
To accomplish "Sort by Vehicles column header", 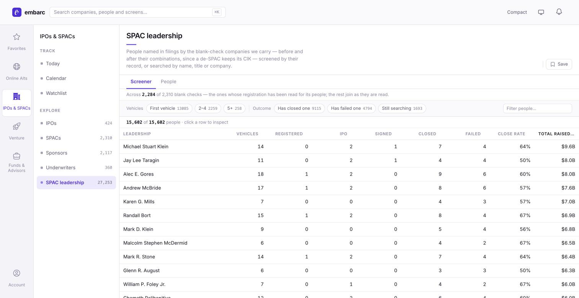I will [247, 134].
